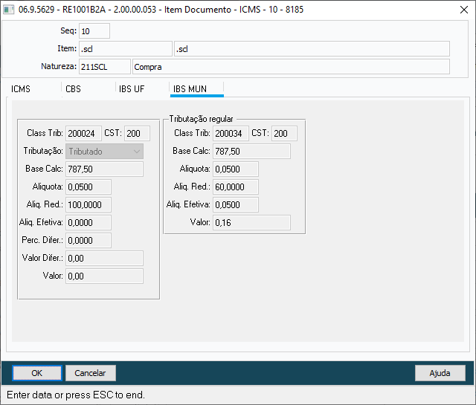
Task: Click the 'Enter data or press ESC to end.' status text
Action: pyautogui.click(x=76, y=395)
